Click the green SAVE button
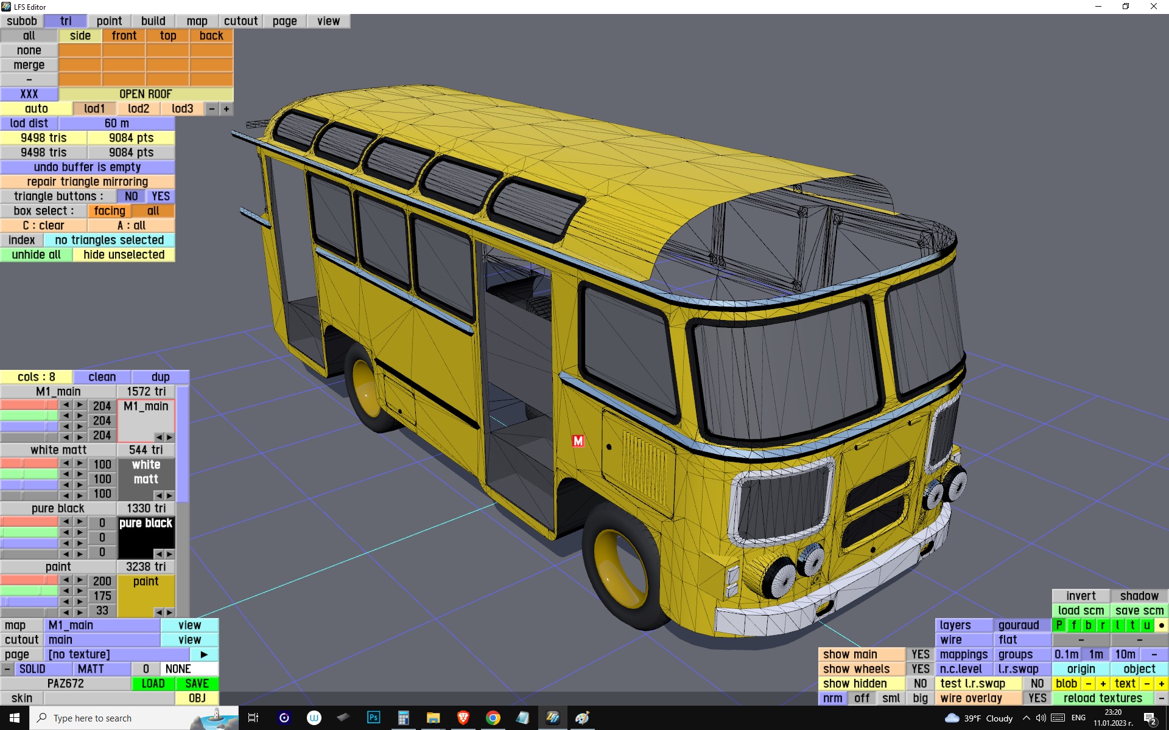 [x=197, y=683]
